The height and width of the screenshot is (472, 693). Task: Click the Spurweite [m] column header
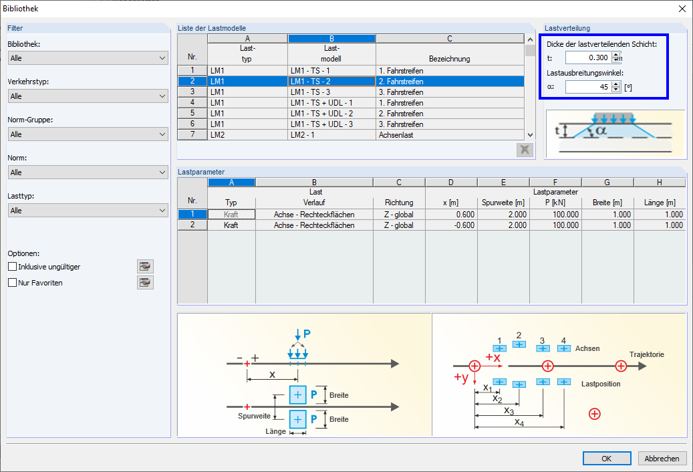coord(503,203)
